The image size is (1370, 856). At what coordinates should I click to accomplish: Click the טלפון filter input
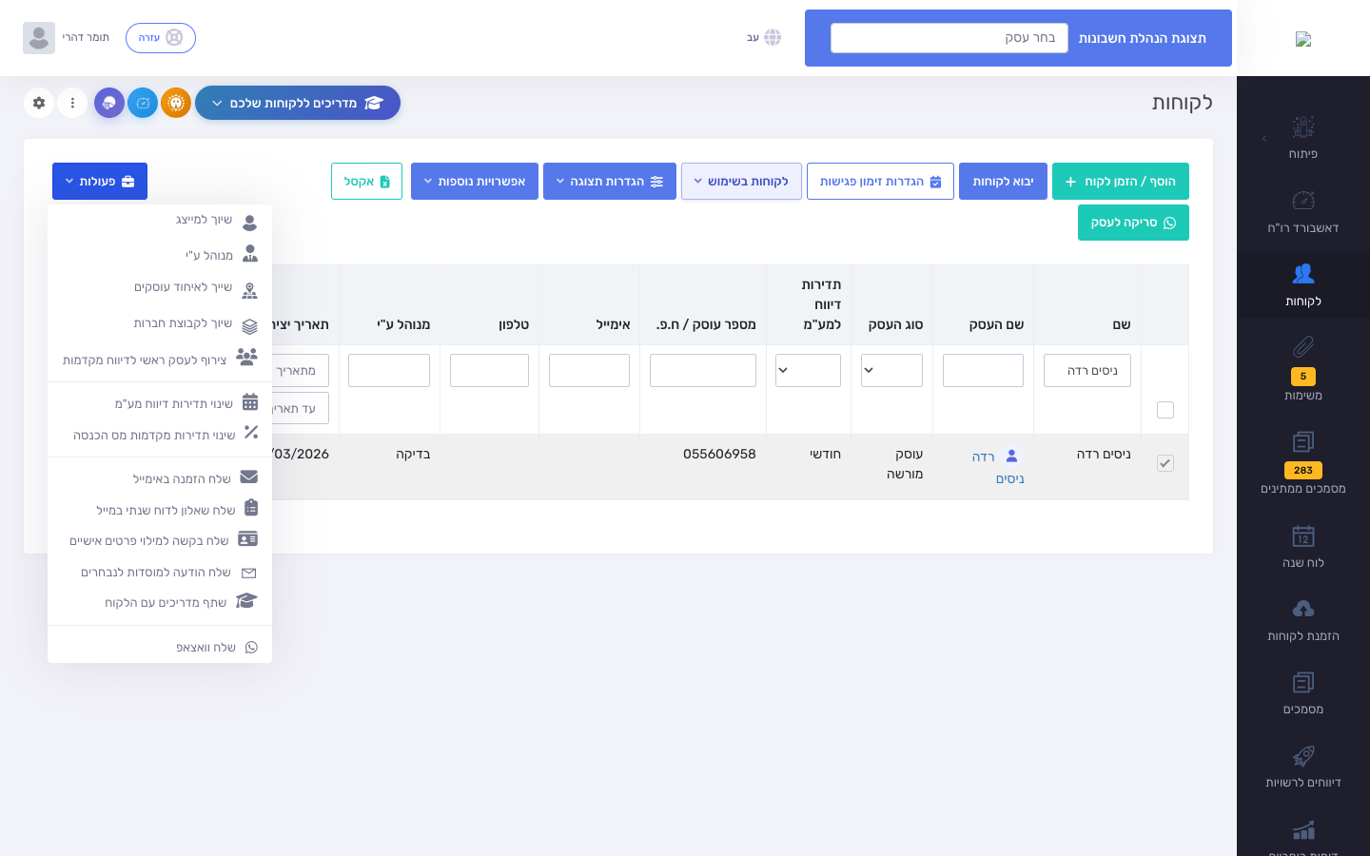[489, 370]
